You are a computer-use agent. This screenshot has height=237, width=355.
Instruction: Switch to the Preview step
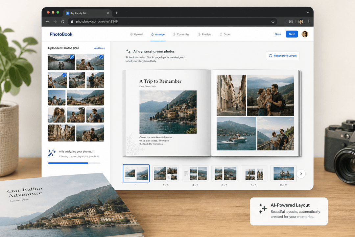205,35
